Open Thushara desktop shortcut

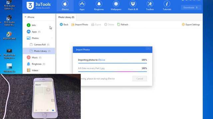tap(9, 68)
